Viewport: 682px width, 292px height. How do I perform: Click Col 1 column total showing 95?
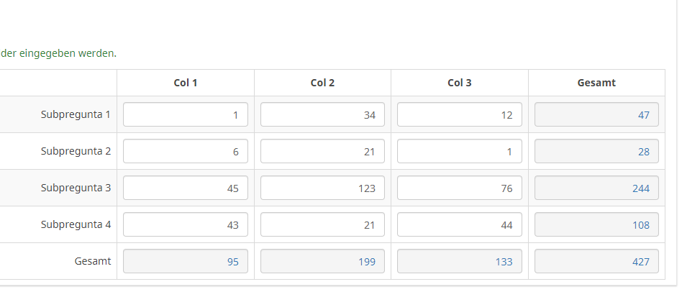186,261
